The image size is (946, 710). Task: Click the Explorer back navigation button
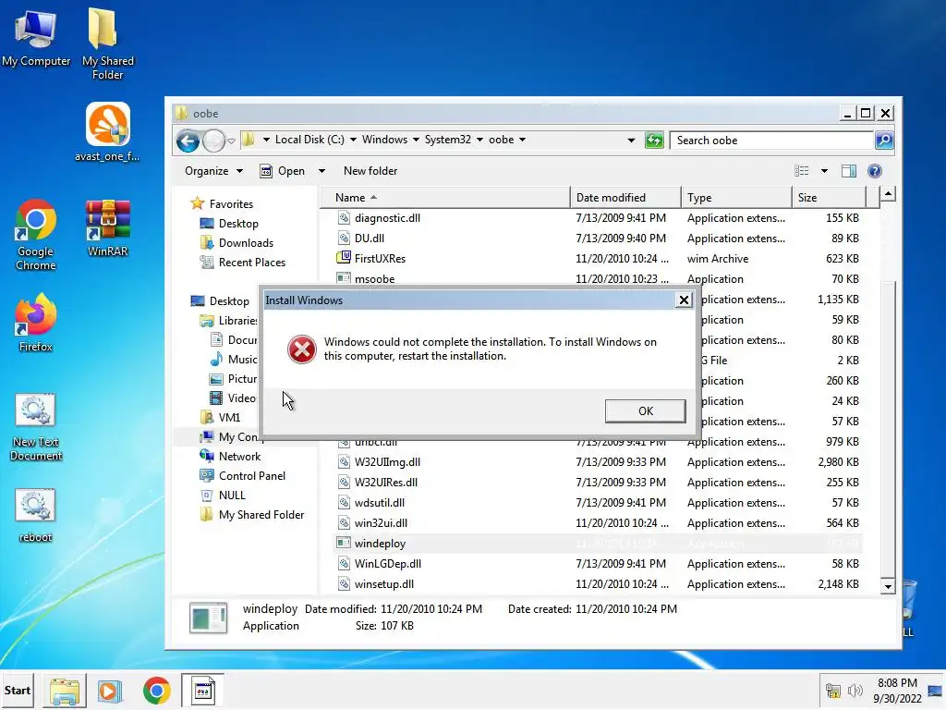(188, 141)
